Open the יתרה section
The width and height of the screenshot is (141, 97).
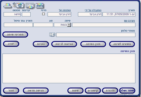(x=11, y=44)
